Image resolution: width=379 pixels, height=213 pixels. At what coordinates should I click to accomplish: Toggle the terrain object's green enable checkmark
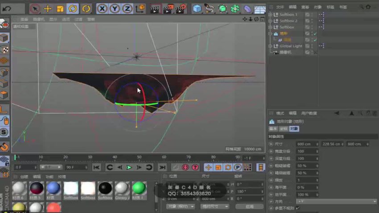(x=315, y=34)
